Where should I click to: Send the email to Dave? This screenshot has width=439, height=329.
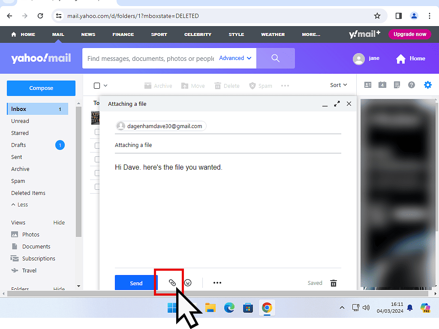pos(136,283)
